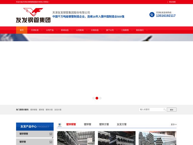Open the 公司产品 navigation item

(x=50, y=30)
